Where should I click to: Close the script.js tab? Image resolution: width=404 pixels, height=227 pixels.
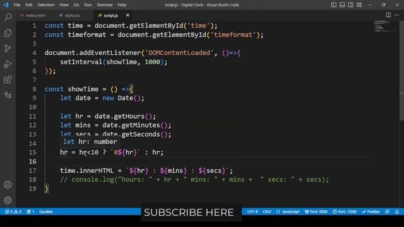point(128,15)
